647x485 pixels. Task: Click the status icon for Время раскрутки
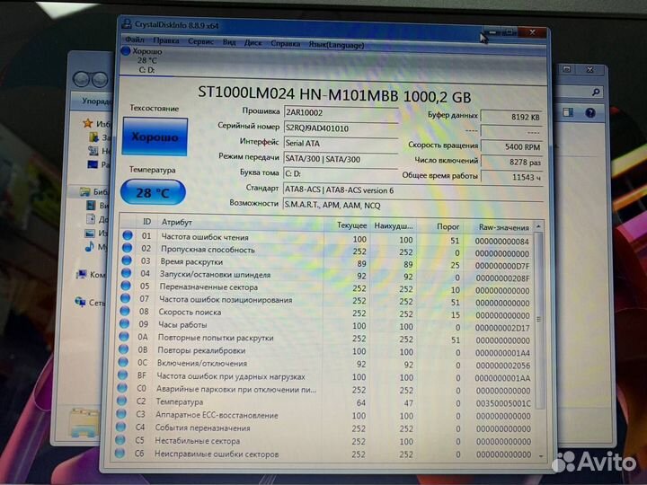127,260
